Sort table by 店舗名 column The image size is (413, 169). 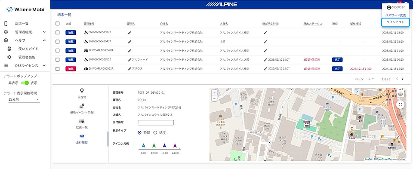click(x=224, y=24)
